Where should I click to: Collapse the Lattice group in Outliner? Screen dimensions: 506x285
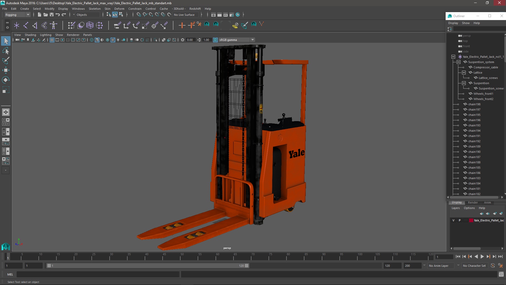click(x=464, y=73)
